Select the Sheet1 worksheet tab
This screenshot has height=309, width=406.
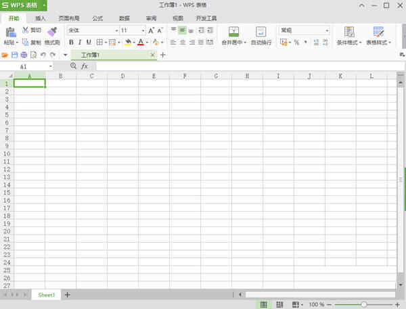pyautogui.click(x=46, y=295)
